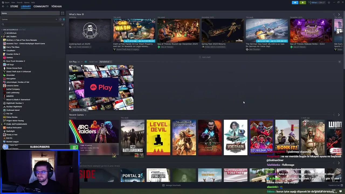Open the Storebound game tile
Viewport: 345px width, 194px height.
point(261,137)
